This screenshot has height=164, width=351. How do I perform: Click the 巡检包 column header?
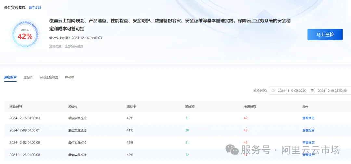[73, 107]
